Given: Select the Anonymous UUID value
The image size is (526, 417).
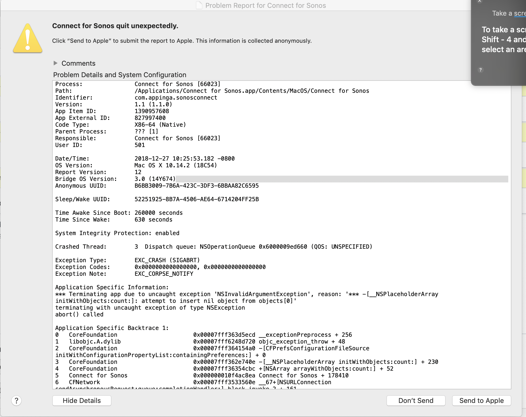Looking at the screenshot, I should coord(197,186).
